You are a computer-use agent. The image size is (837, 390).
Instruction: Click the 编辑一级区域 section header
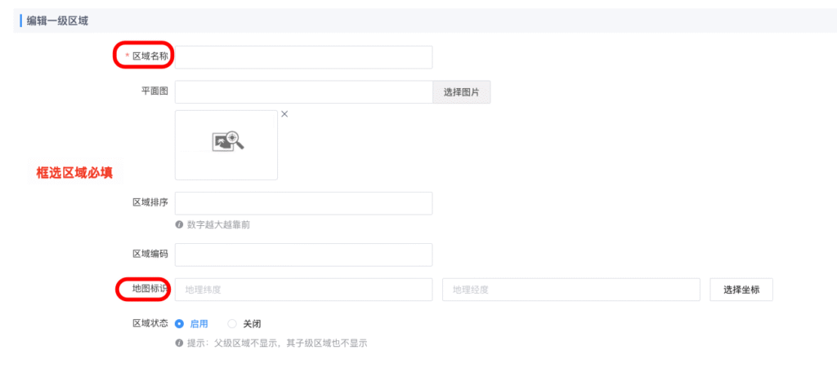(57, 20)
